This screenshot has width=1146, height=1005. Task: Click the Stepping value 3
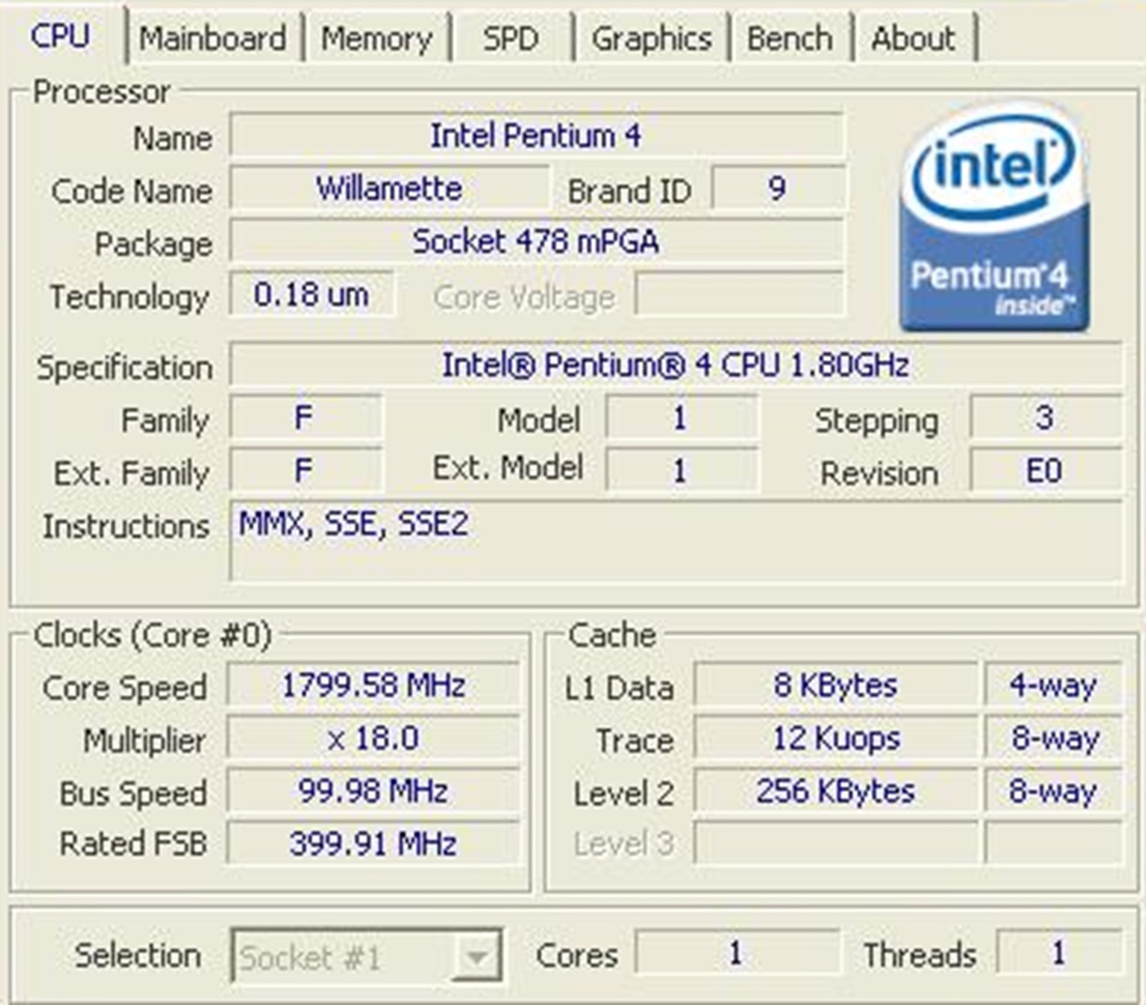[x=1046, y=418]
